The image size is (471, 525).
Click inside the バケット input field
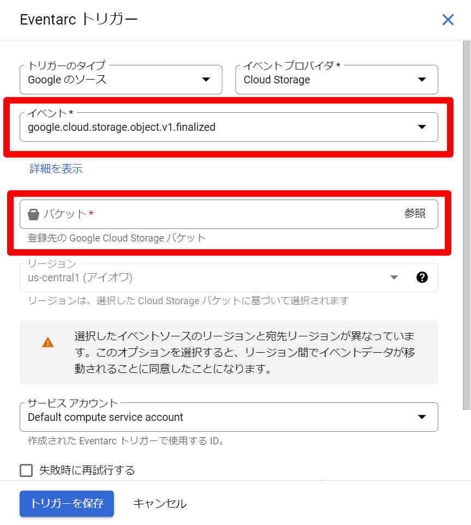click(164, 214)
